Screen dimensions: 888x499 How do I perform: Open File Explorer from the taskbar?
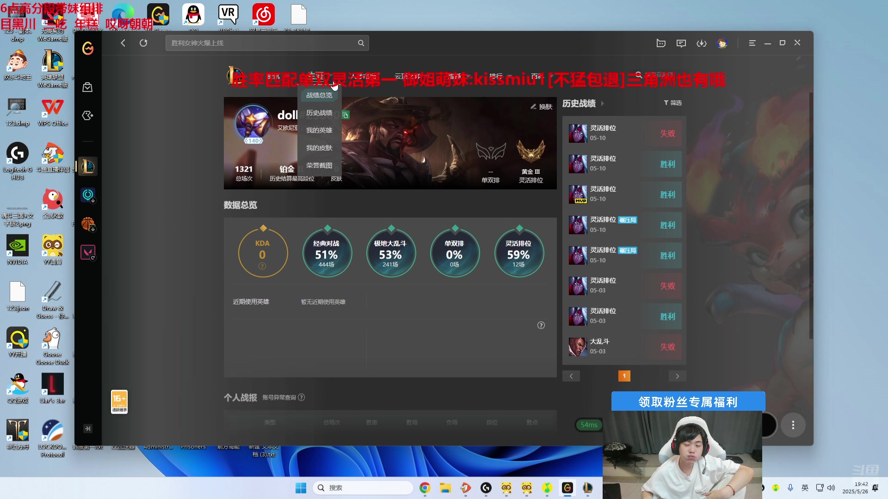point(445,488)
